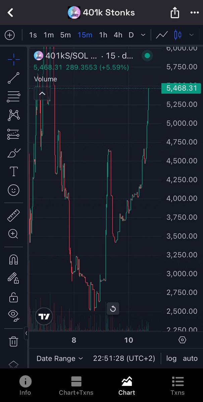The height and width of the screenshot is (402, 203).
Task: Toggle the log price scale
Action: point(171,358)
